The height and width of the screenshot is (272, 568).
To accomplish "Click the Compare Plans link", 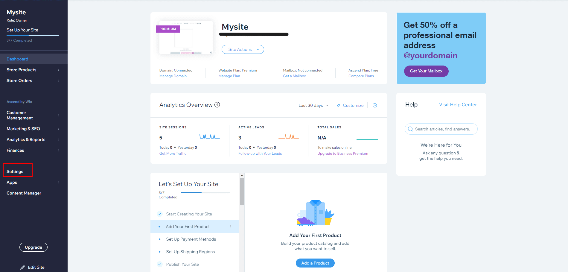I will click(361, 76).
